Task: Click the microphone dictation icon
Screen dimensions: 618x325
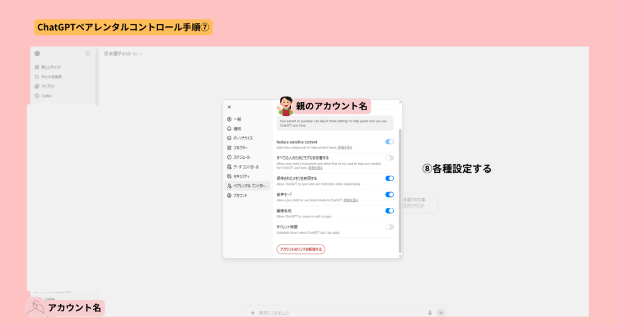Action: coord(430,313)
